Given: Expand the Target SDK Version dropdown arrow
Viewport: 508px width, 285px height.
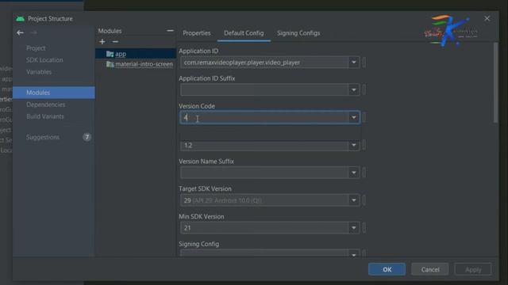Looking at the screenshot, I should 354,200.
